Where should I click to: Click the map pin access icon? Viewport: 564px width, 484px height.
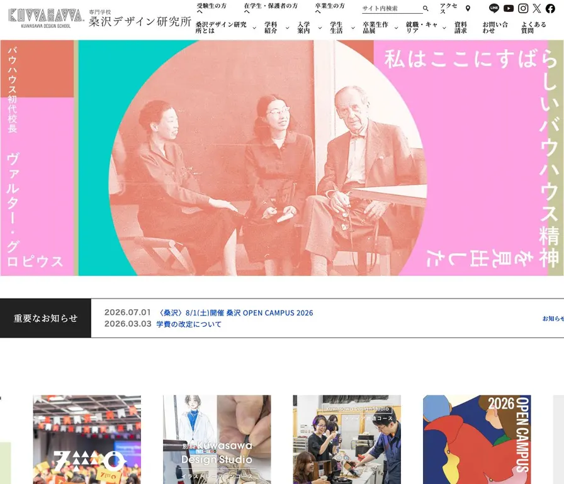click(468, 8)
